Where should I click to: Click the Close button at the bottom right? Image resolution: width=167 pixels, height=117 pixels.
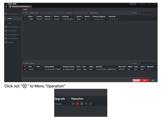[x=153, y=80]
